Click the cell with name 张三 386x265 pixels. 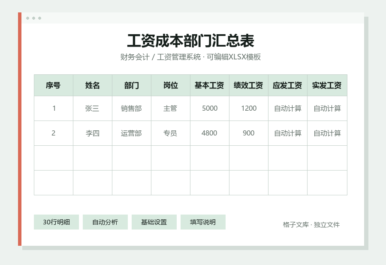pos(93,109)
